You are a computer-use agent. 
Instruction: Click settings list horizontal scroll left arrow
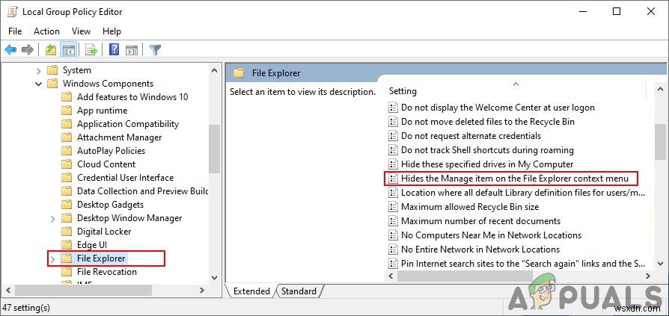click(x=391, y=276)
